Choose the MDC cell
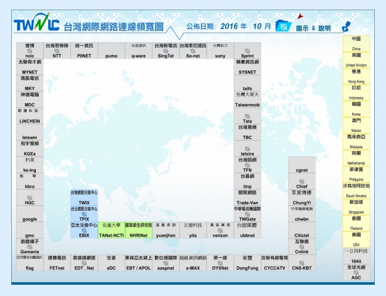This screenshot has height=296, width=386. coord(30,100)
